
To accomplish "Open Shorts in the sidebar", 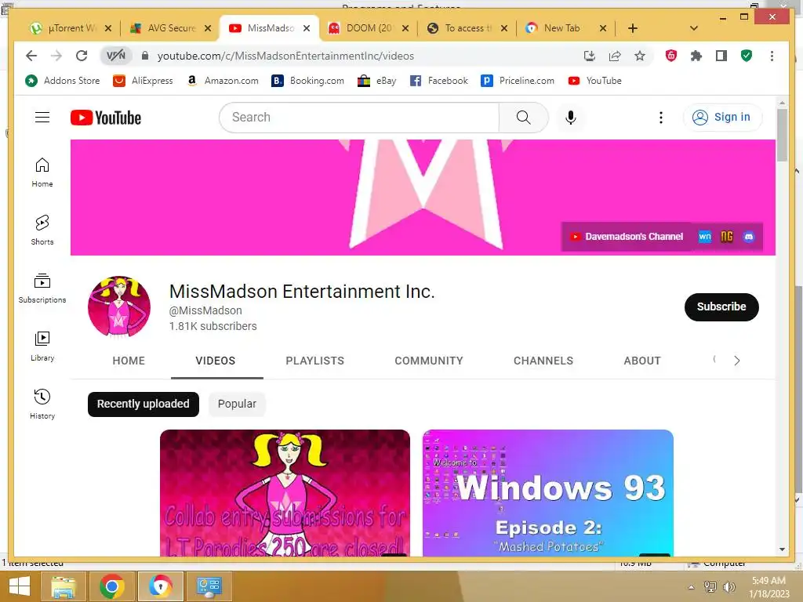I will 42,230.
